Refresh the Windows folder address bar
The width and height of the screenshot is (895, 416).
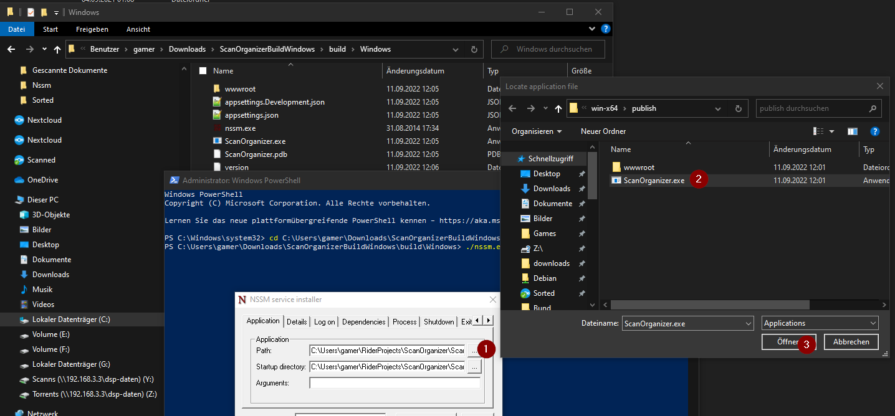coord(474,49)
